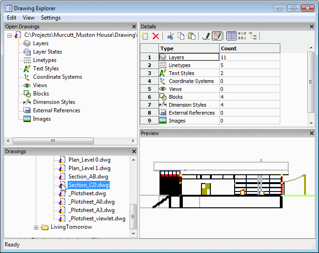Image resolution: width=319 pixels, height=253 pixels.
Task: Select row header 9 in Details table
Action: pyautogui.click(x=150, y=121)
